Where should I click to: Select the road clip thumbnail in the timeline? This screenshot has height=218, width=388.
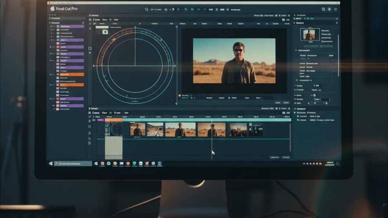(155, 129)
